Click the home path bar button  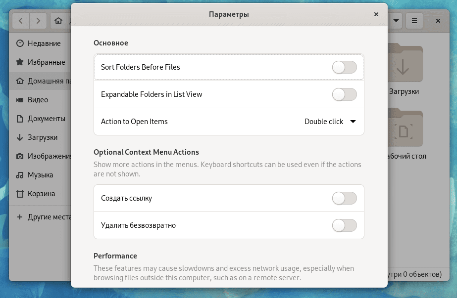59,21
